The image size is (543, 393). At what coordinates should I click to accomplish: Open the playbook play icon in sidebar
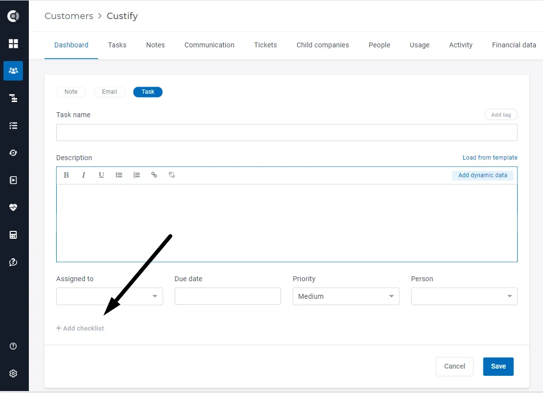click(x=13, y=180)
